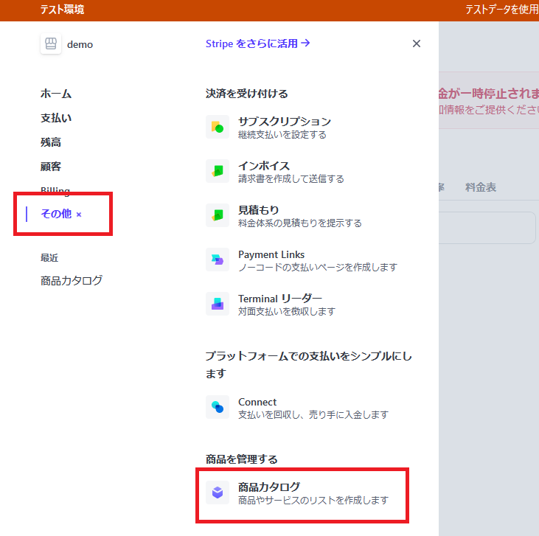Open ホーム in the sidebar

(56, 94)
